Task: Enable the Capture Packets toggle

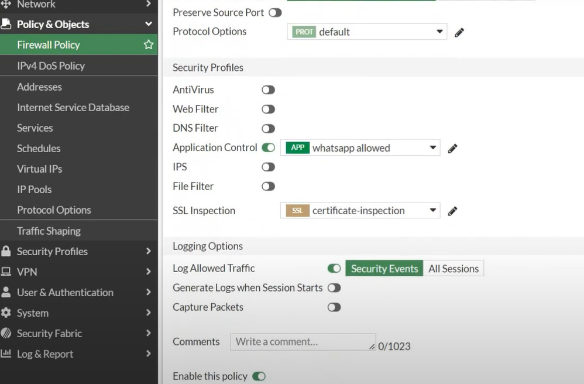Action: pyautogui.click(x=334, y=307)
